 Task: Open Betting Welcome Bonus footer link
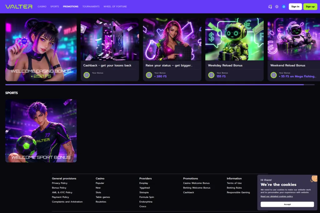point(197,188)
